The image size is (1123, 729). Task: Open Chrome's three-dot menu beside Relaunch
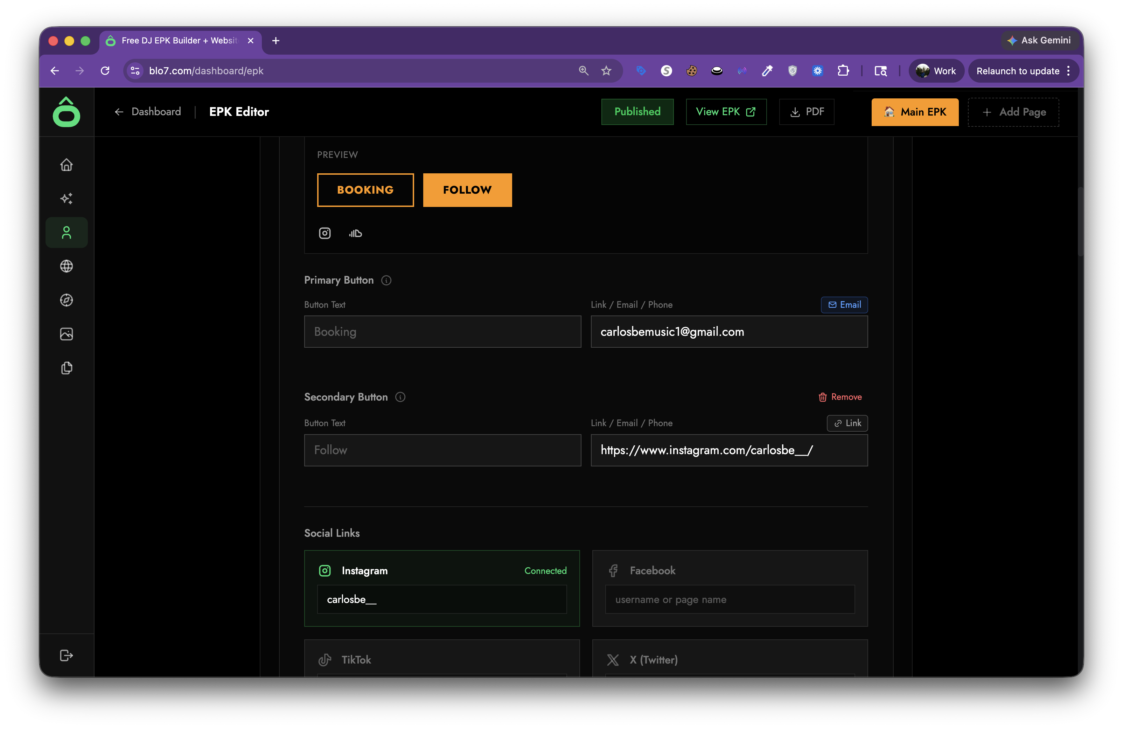1068,71
